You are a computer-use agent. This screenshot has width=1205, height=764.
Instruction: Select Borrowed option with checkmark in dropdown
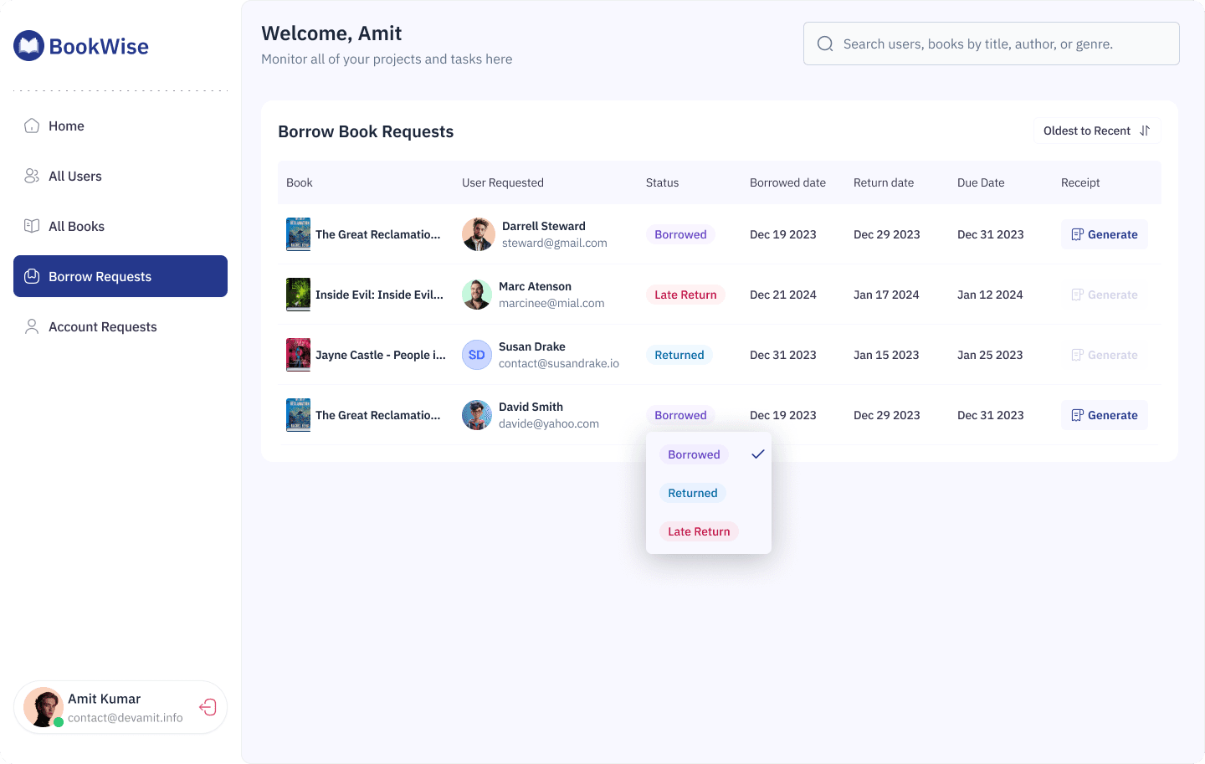coord(694,454)
